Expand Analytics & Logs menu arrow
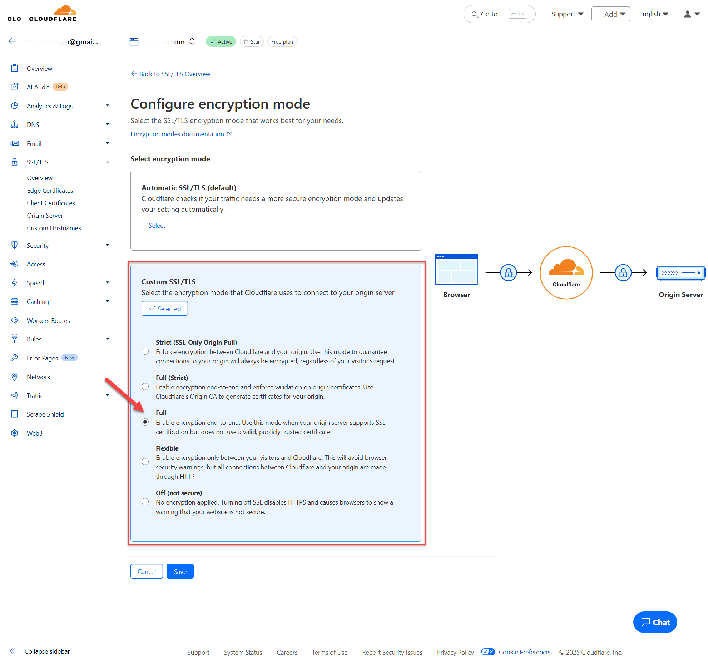708x664 pixels. click(x=108, y=105)
